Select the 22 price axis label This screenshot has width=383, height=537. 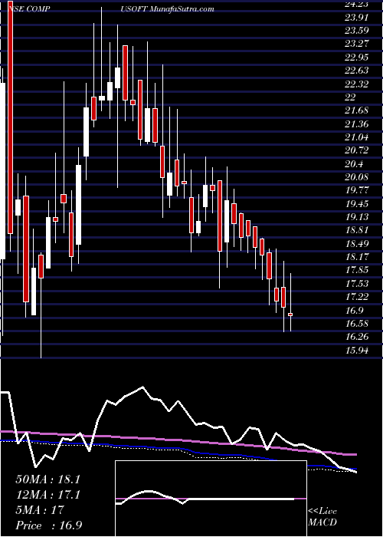[351, 97]
